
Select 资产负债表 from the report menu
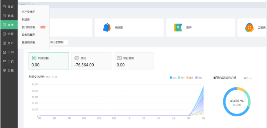28,12
